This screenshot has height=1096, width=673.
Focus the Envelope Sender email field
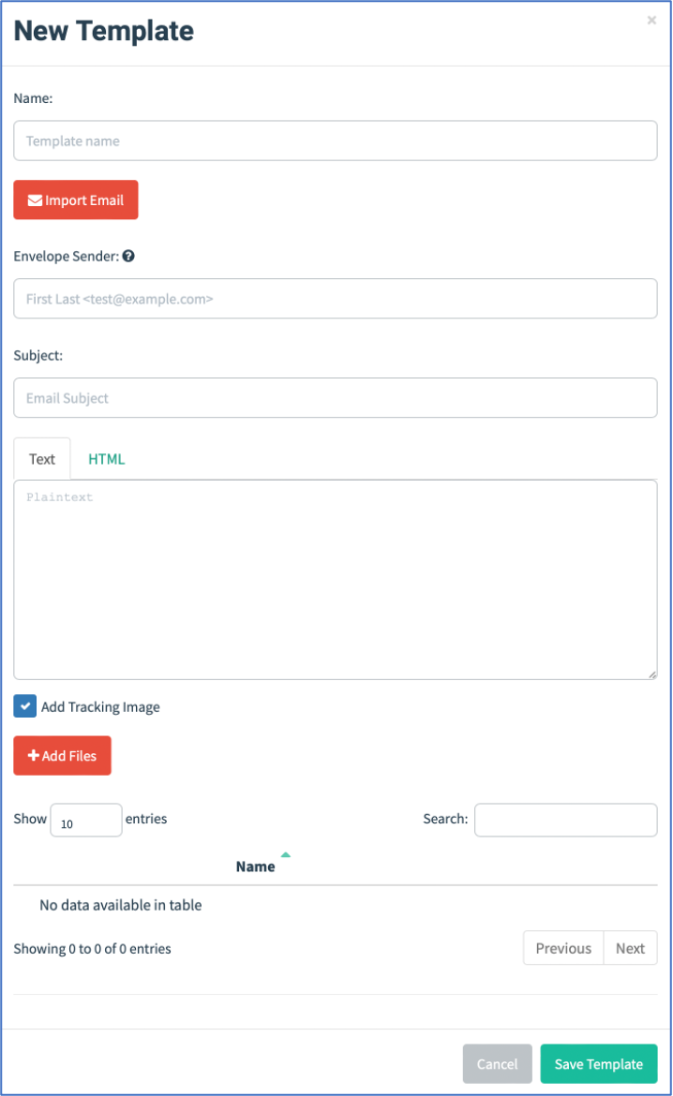(336, 299)
